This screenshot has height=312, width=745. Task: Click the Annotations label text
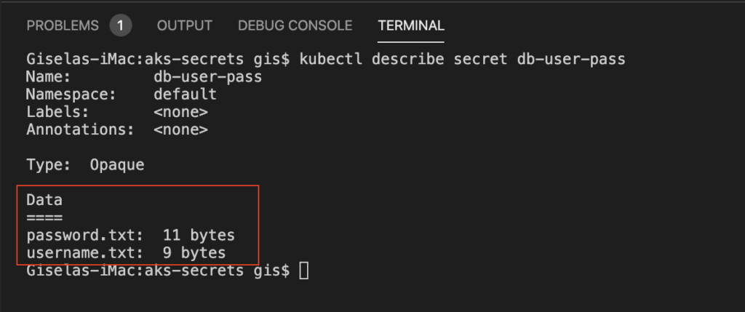click(x=80, y=129)
